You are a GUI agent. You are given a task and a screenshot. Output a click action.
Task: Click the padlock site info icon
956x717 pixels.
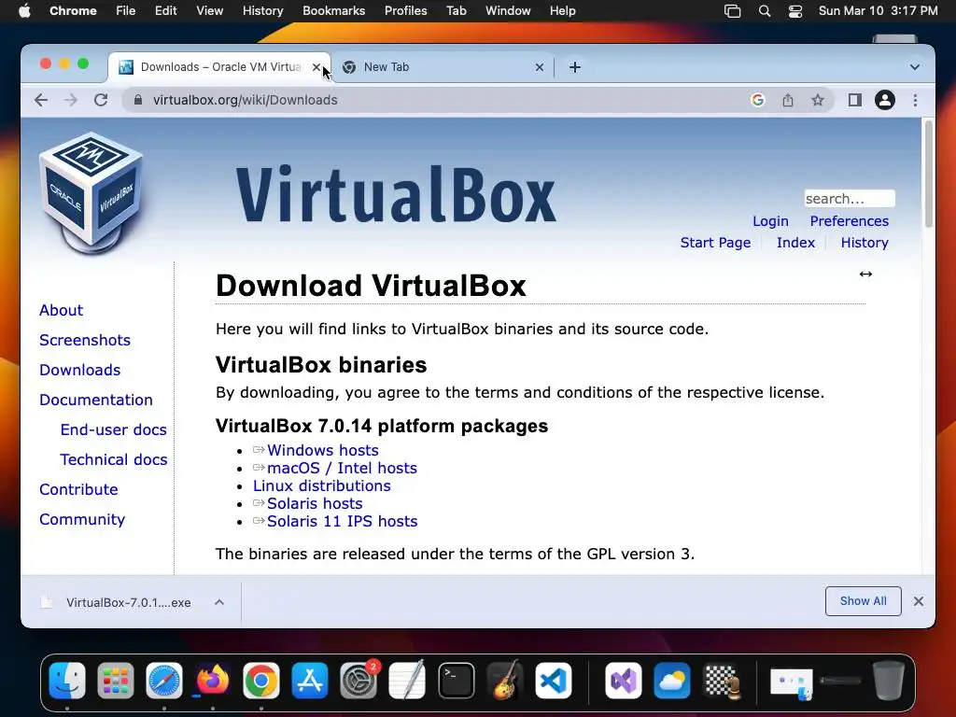(138, 100)
